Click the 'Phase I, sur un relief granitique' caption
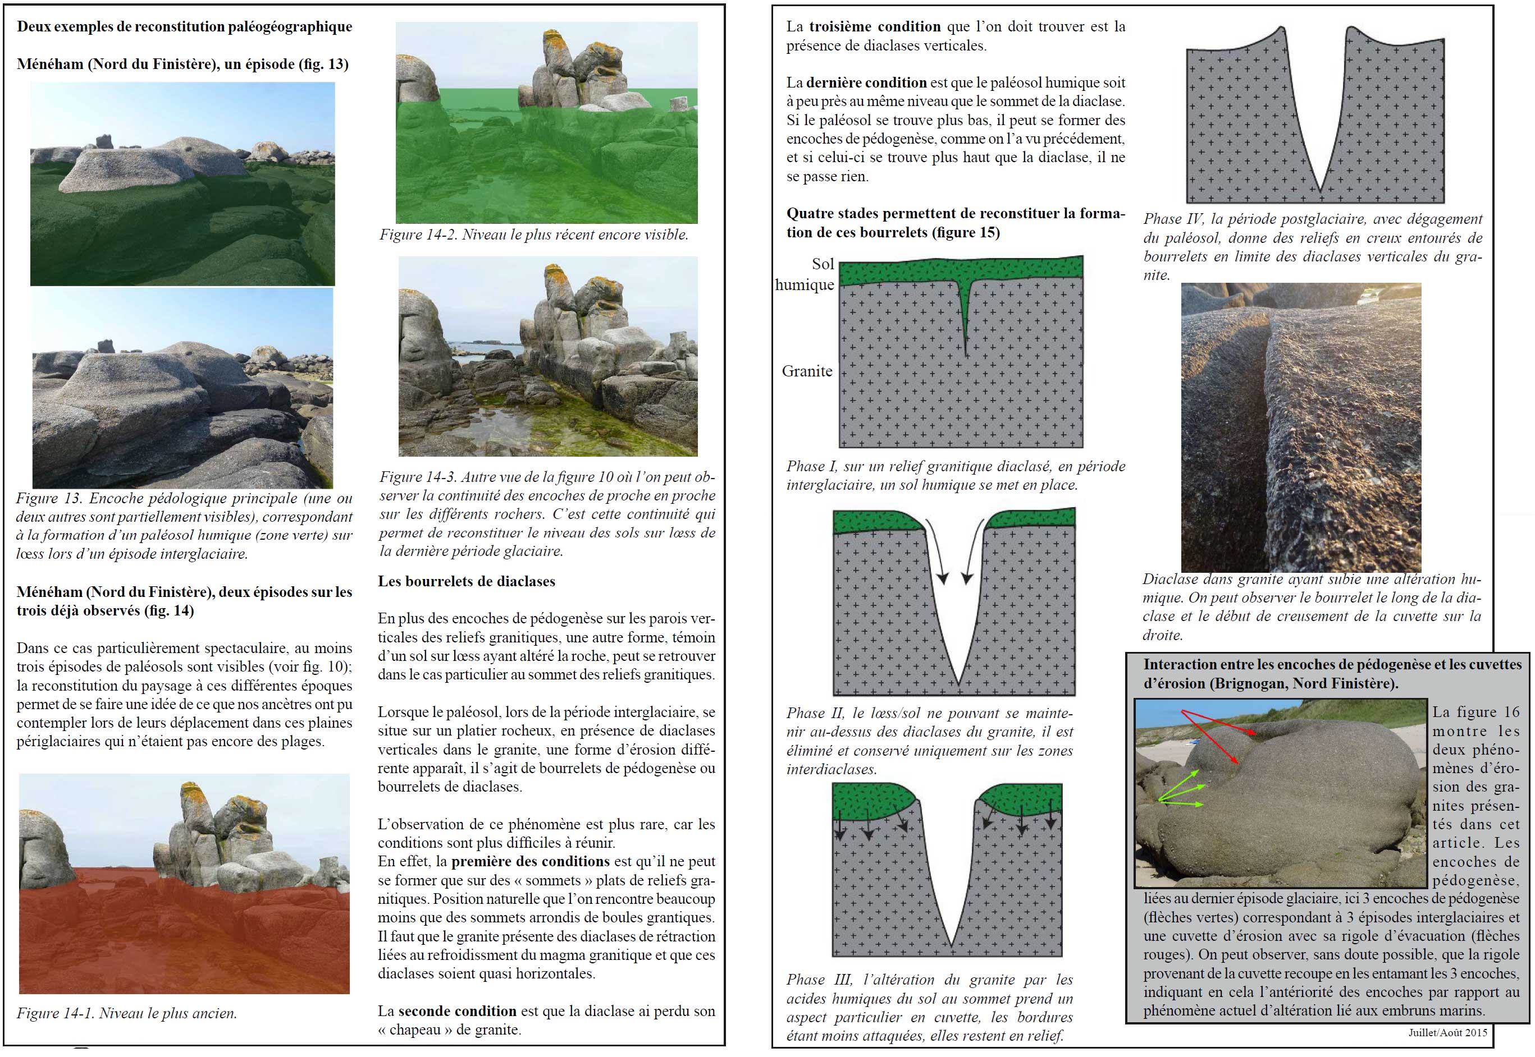 pos(956,476)
